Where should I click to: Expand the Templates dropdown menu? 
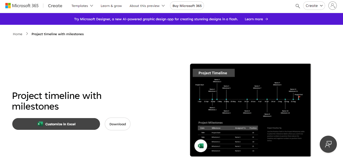[x=82, y=6]
